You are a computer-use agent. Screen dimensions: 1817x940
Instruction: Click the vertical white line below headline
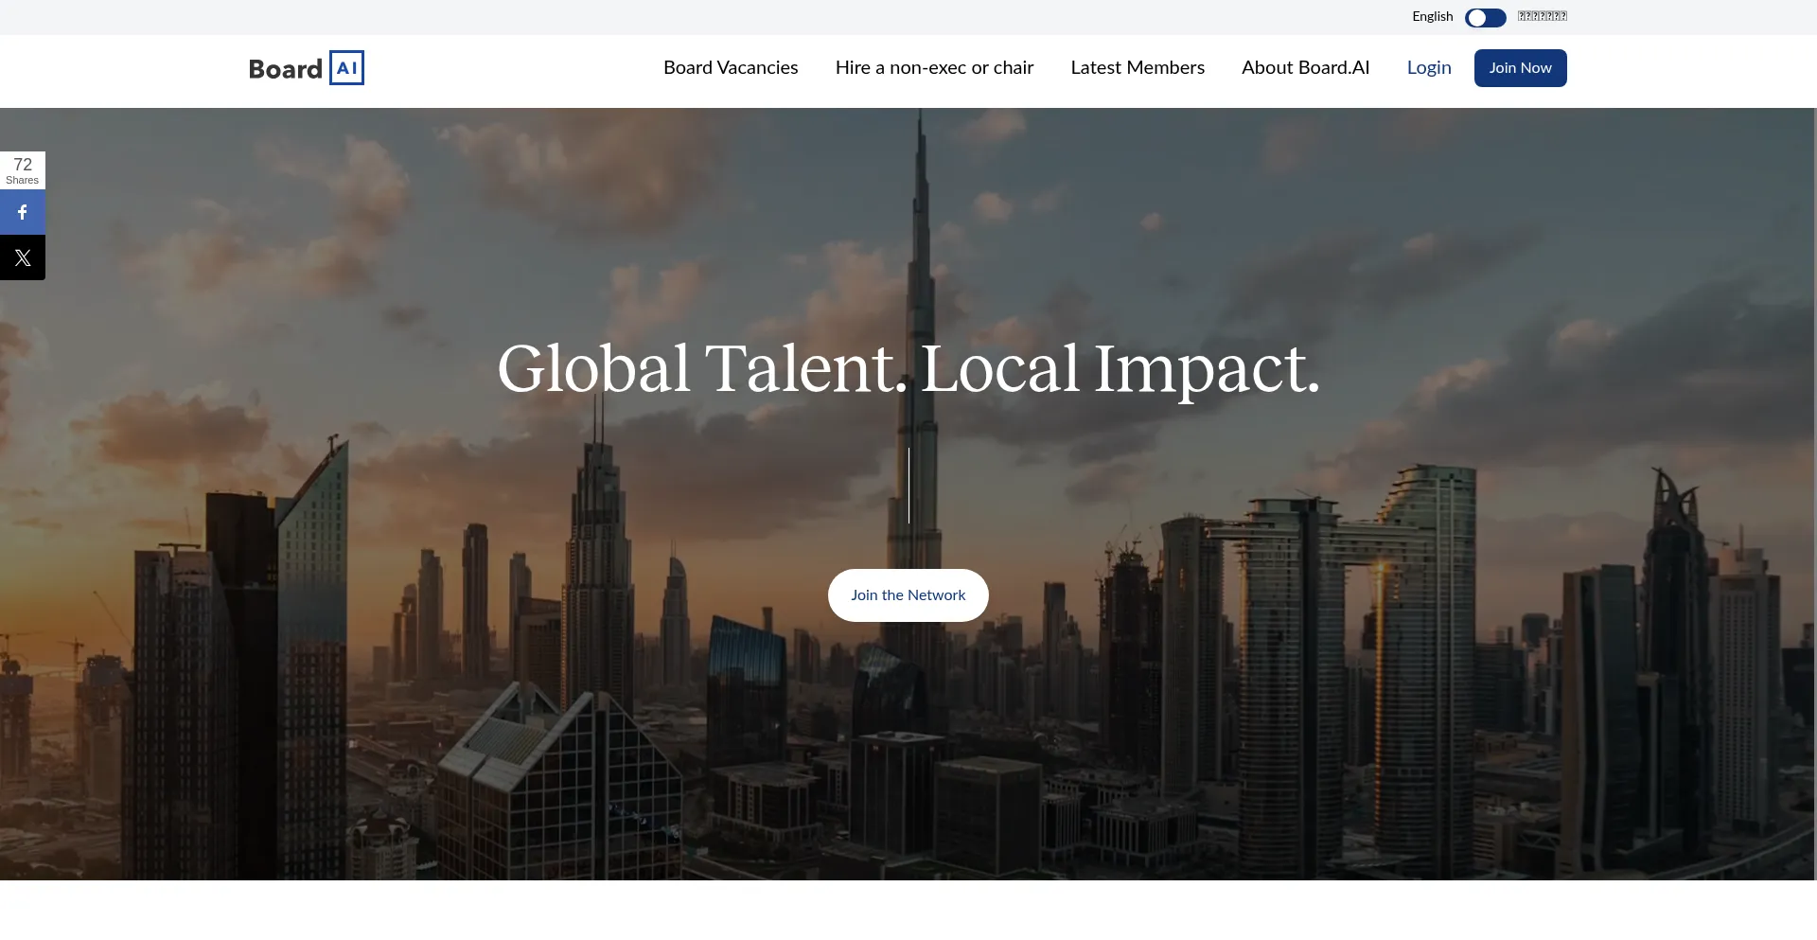tap(908, 486)
